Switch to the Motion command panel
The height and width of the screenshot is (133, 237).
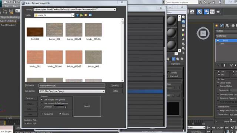pyautogui.click(x=233, y=25)
